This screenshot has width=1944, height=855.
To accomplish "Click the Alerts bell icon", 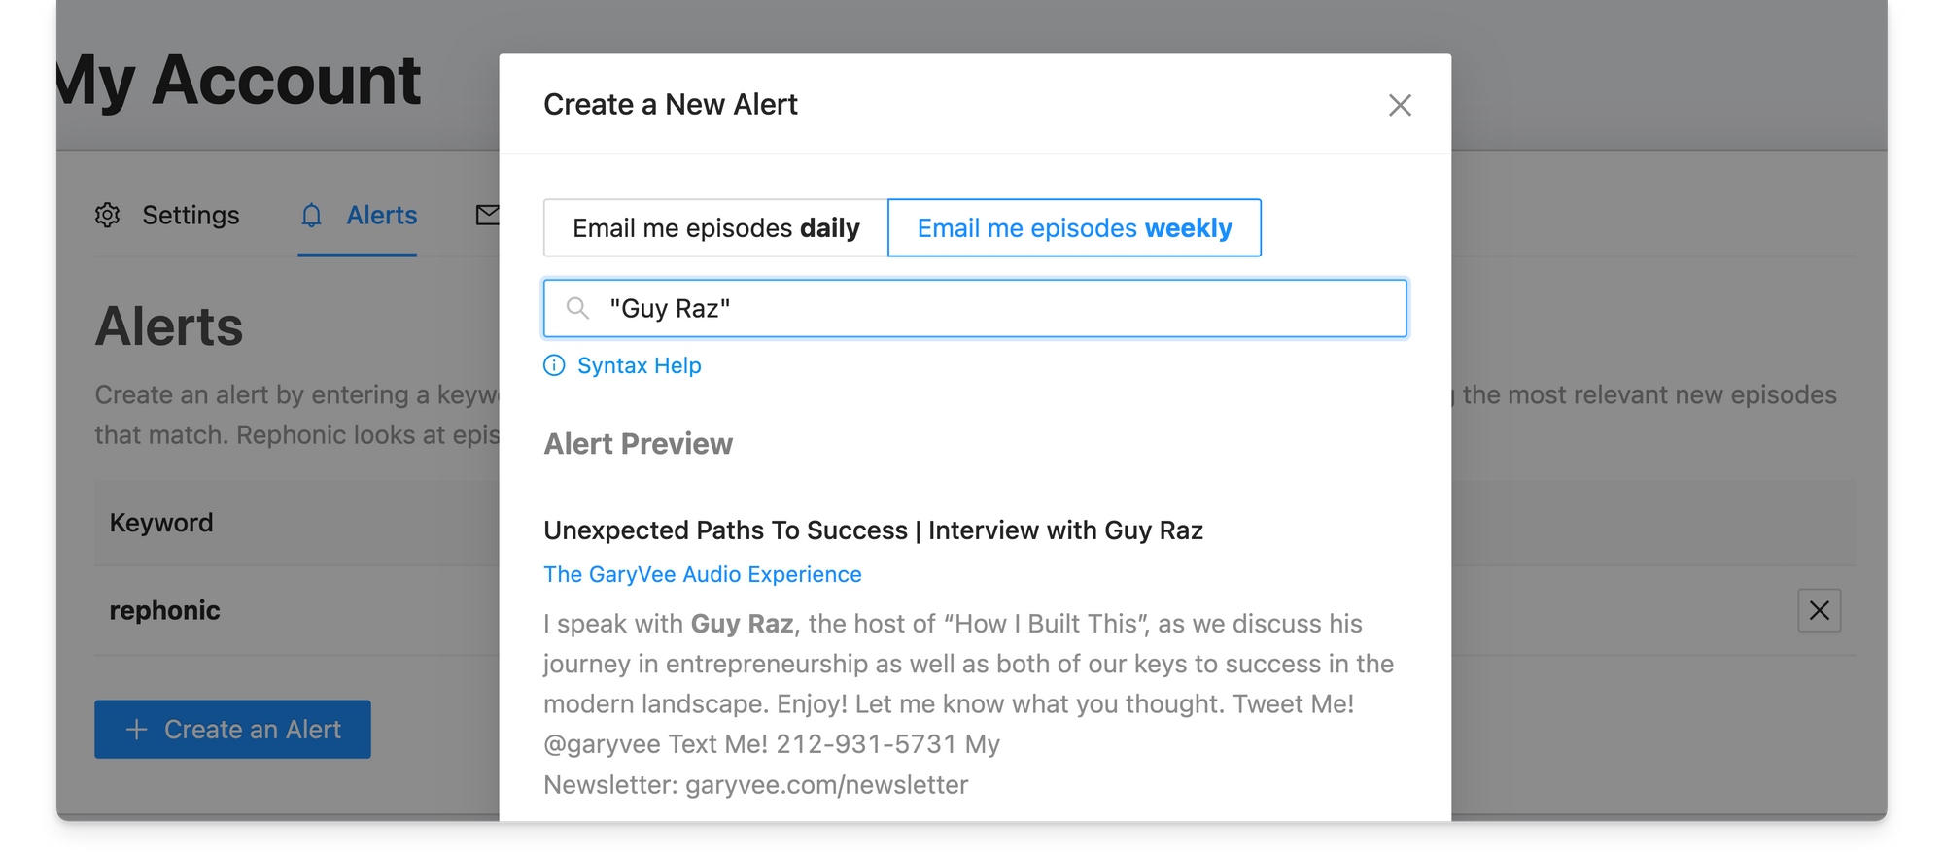I will (x=311, y=215).
